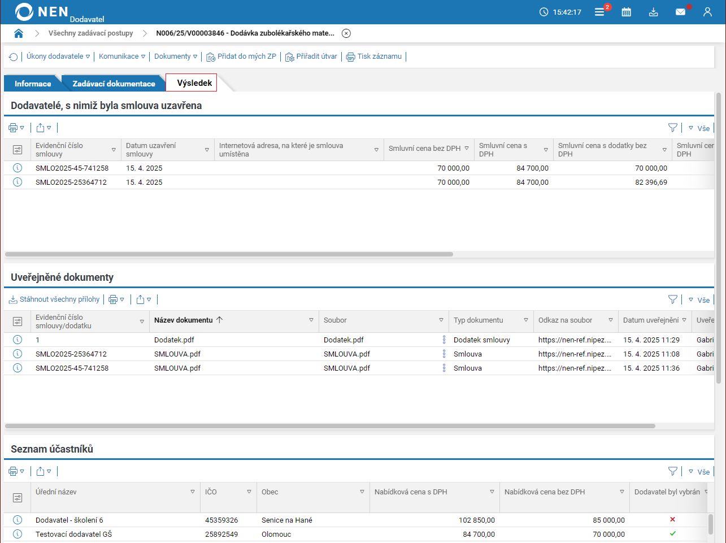The width and height of the screenshot is (726, 543).
Task: Go to the home page icon
Action: (x=19, y=33)
